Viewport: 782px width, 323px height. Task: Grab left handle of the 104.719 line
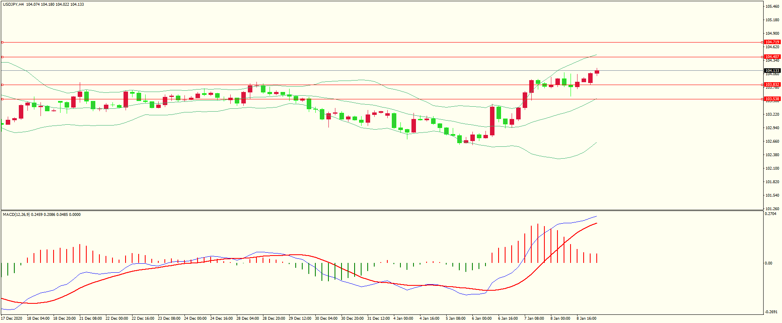(2, 42)
